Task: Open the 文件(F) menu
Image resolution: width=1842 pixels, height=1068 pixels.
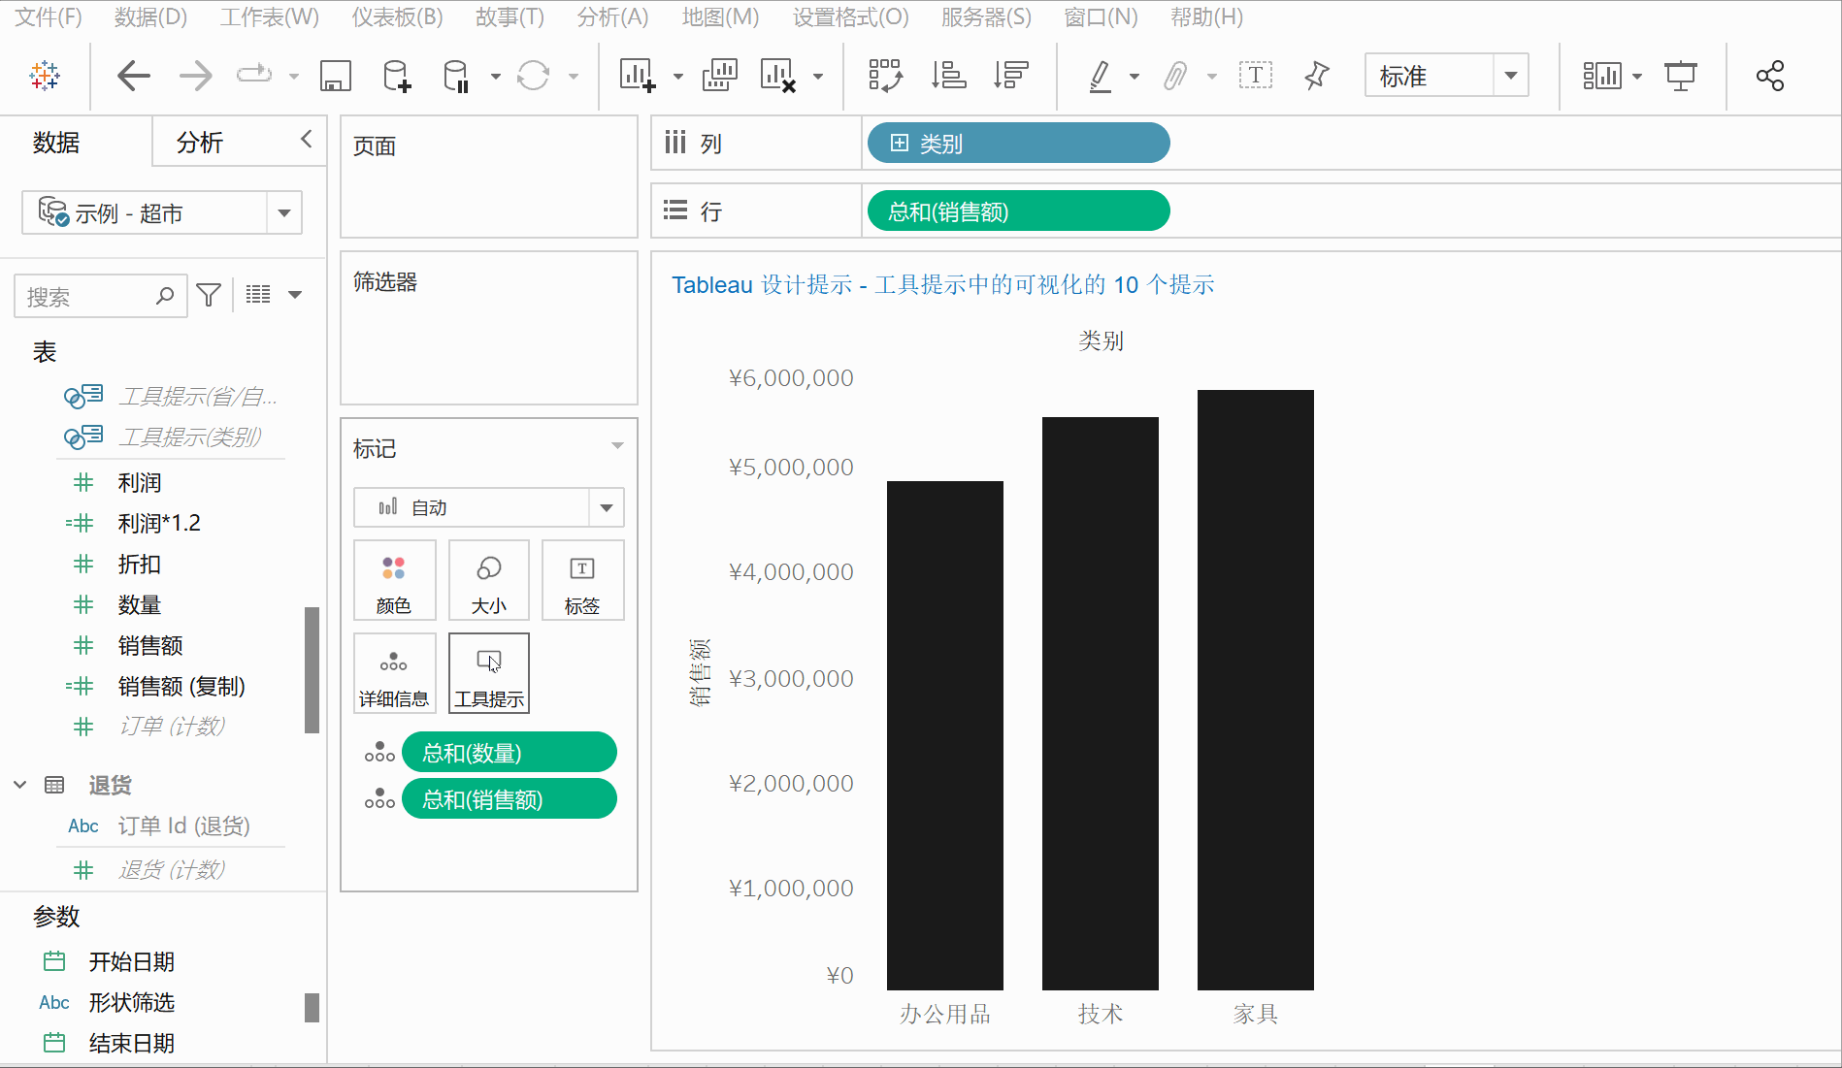Action: click(x=49, y=17)
